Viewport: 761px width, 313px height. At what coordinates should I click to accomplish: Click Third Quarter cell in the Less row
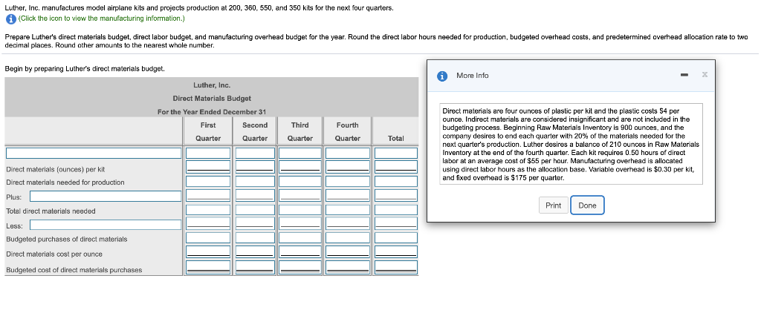[x=300, y=223]
